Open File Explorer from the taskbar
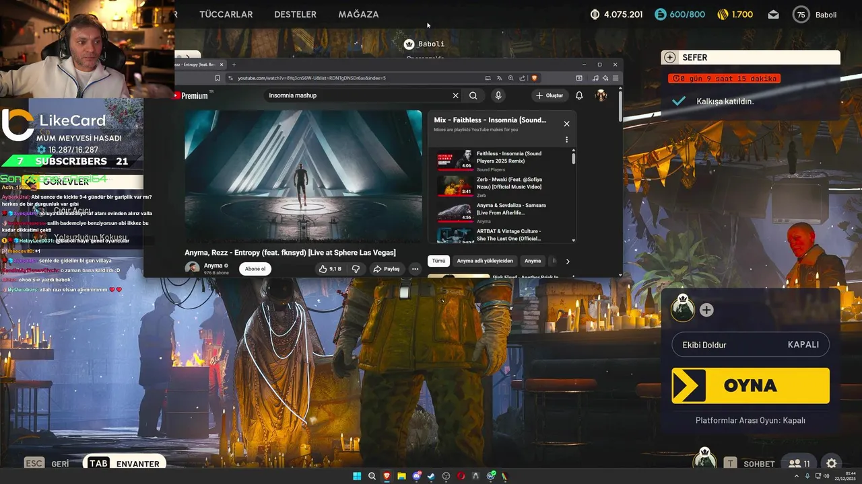 point(401,476)
